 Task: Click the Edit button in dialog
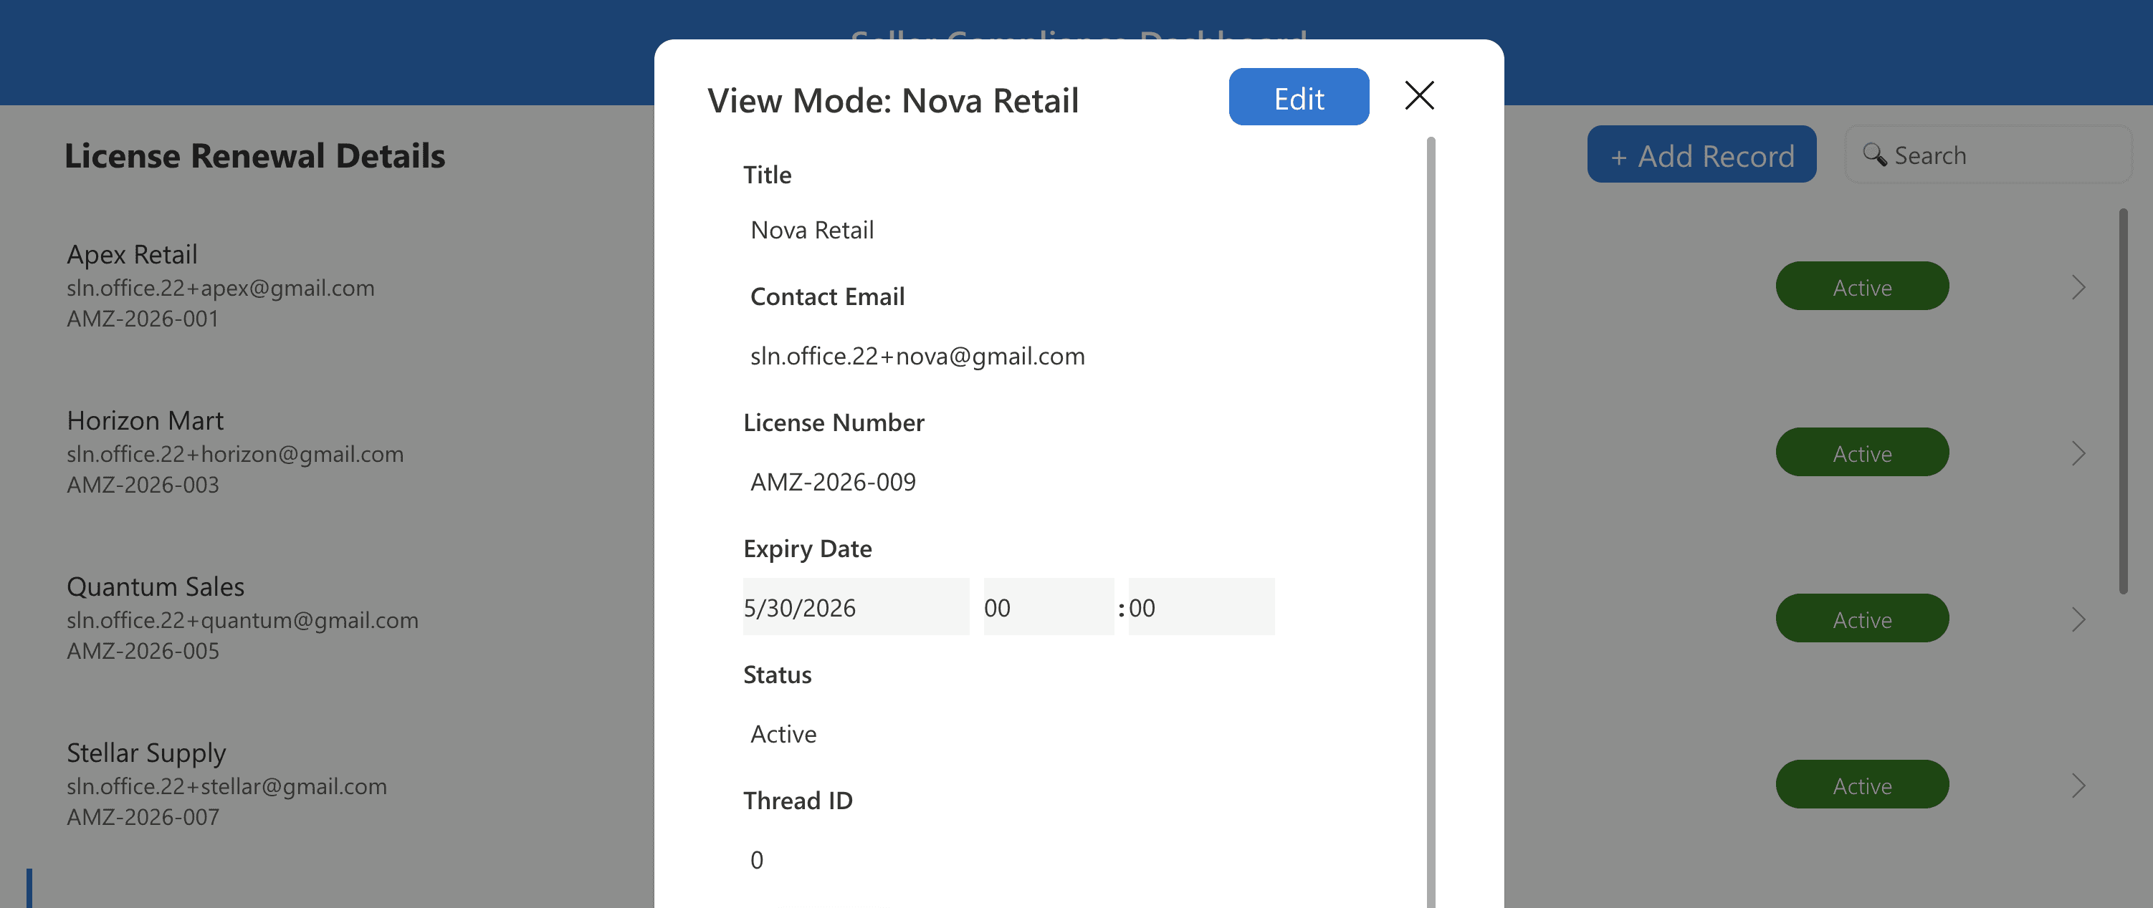1298,97
